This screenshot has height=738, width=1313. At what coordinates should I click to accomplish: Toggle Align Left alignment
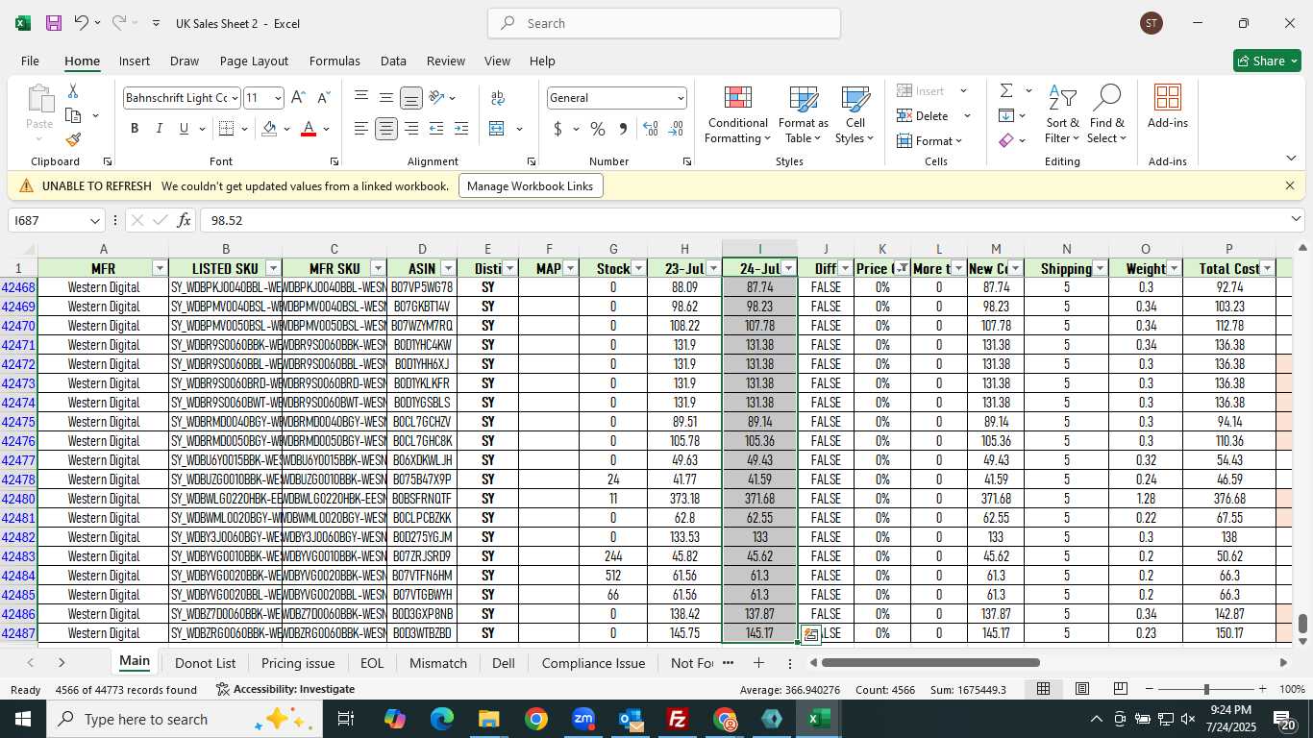tap(361, 129)
